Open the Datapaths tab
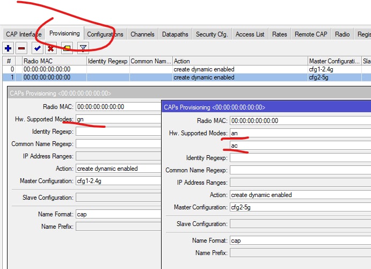Image resolution: width=371 pixels, height=269 pixels. click(175, 34)
